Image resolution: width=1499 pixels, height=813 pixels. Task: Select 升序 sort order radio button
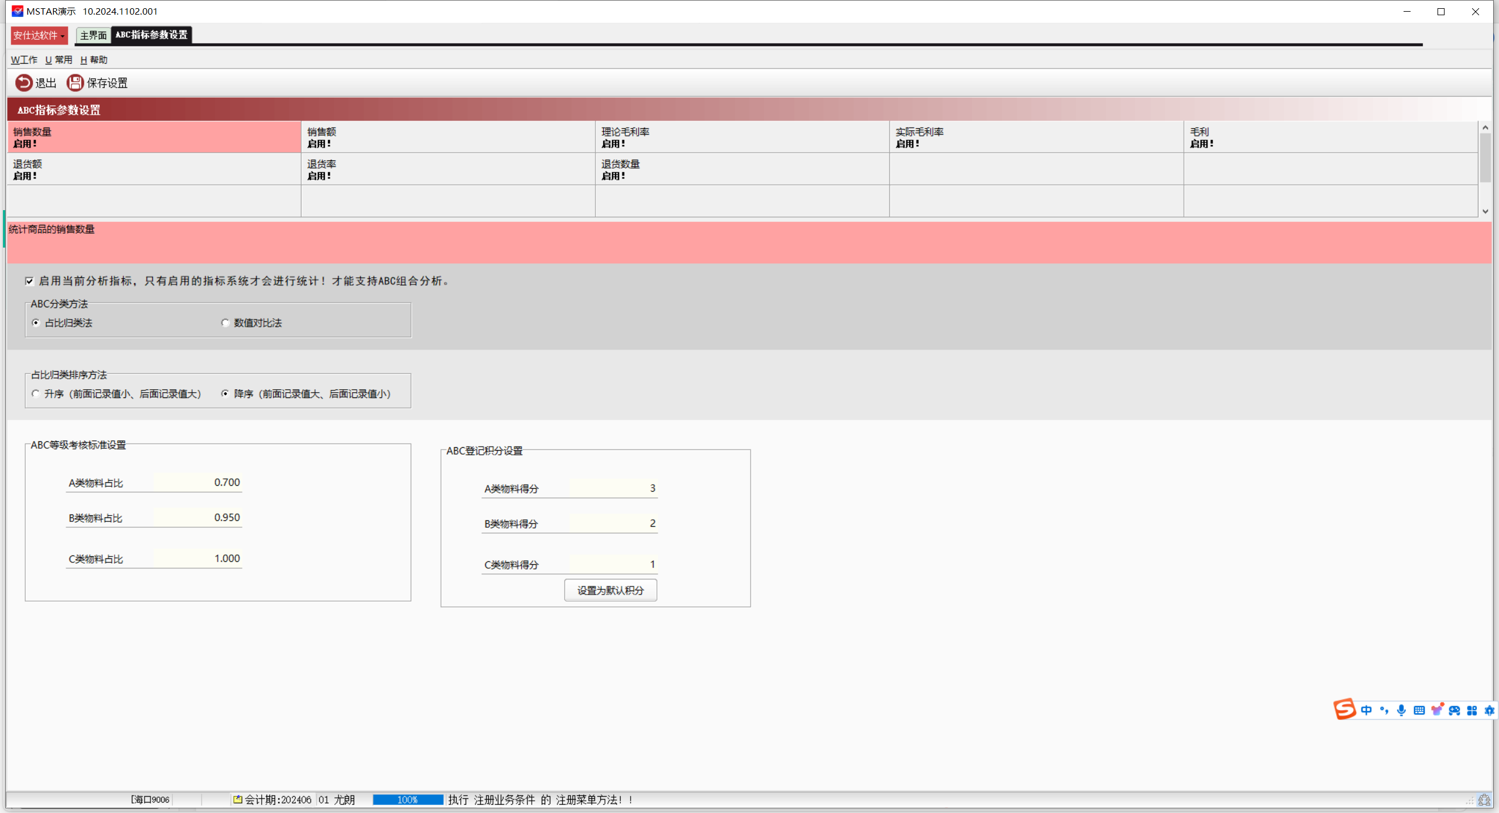36,394
